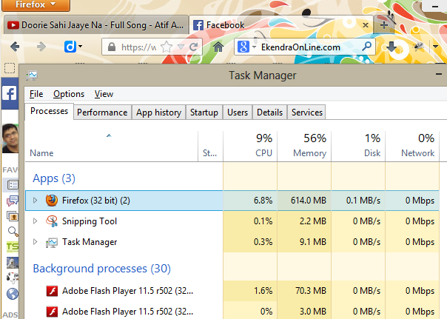Open the orange Firefox menu button
Viewport: 447px width, 319px height.
[x=36, y=5]
